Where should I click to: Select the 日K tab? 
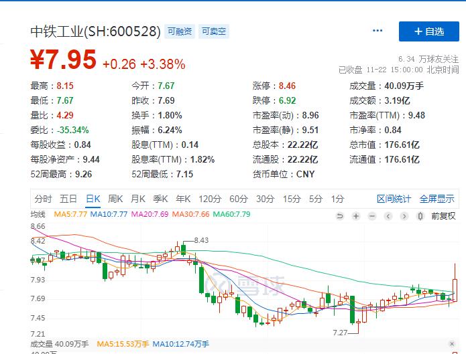coord(93,199)
